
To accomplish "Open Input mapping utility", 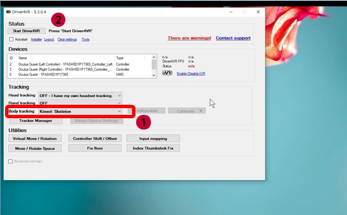I will [x=153, y=139].
